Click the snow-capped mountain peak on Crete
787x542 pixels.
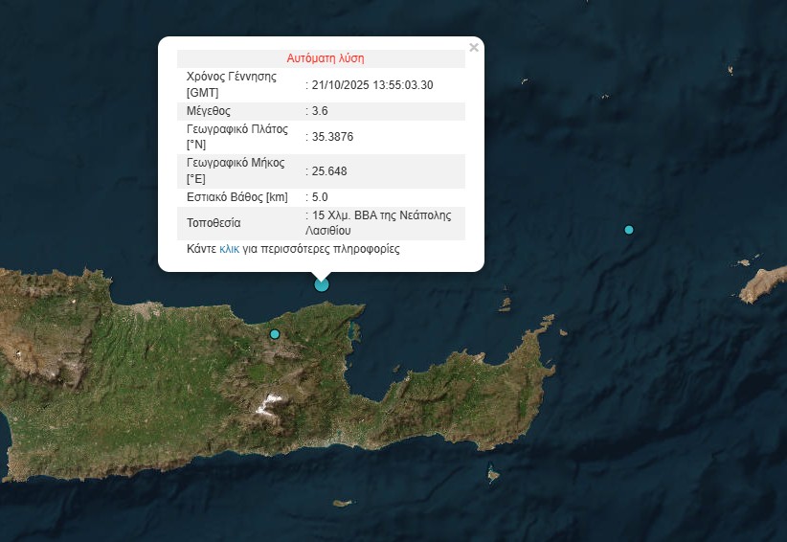[x=272, y=400]
